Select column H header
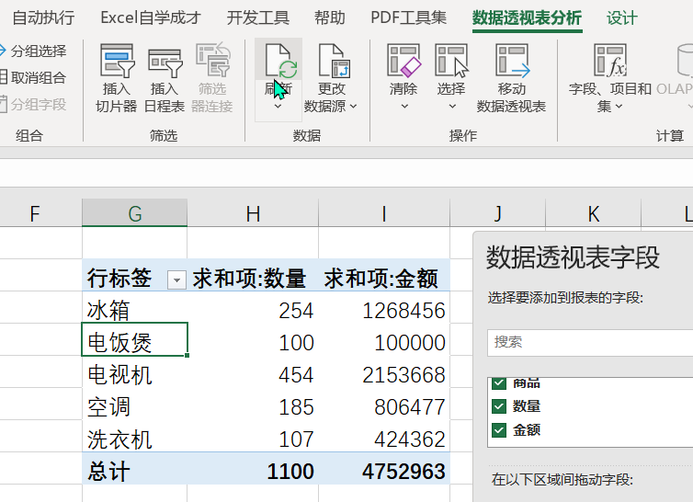 click(x=253, y=213)
